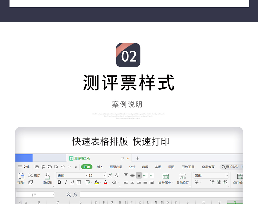The height and width of the screenshot is (204, 258).
Task: Open the 文件 menu
Action: [x=24, y=167]
